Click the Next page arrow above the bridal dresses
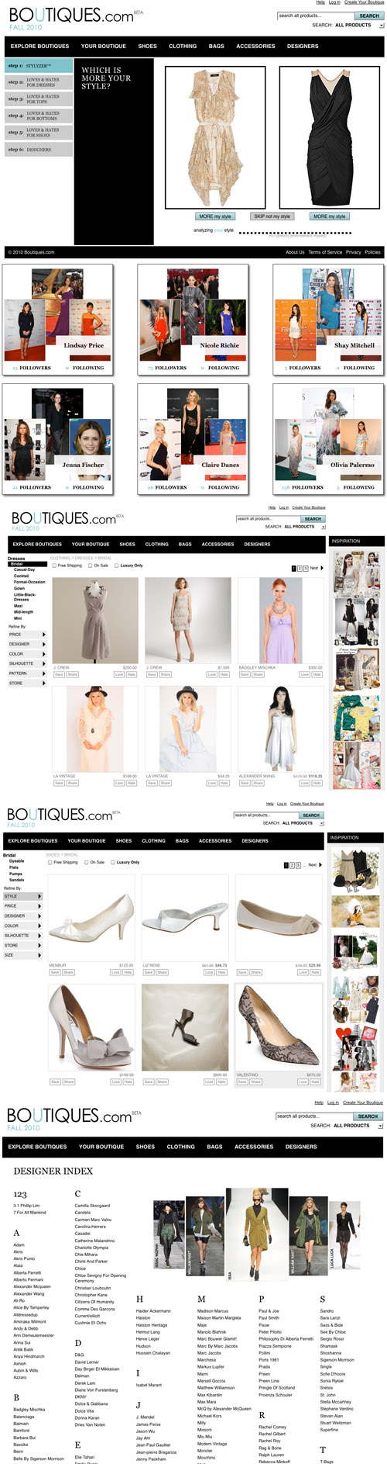Screen dimensions: 387x1464 [x=320, y=568]
